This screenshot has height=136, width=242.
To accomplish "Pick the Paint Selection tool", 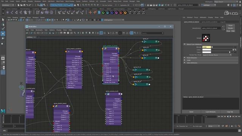I will pos(3,29).
